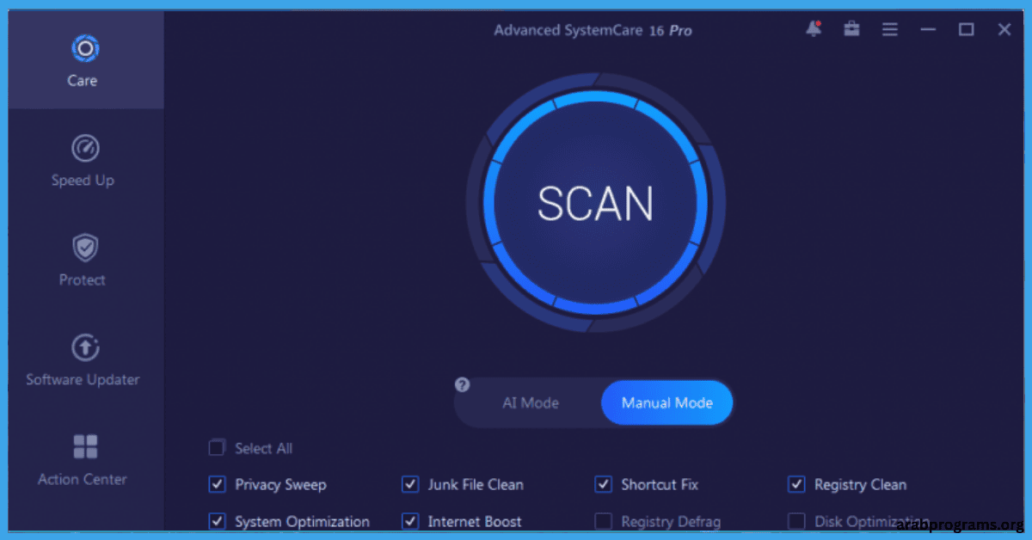Open the Care section icon
The width and height of the screenshot is (1032, 540).
(84, 49)
